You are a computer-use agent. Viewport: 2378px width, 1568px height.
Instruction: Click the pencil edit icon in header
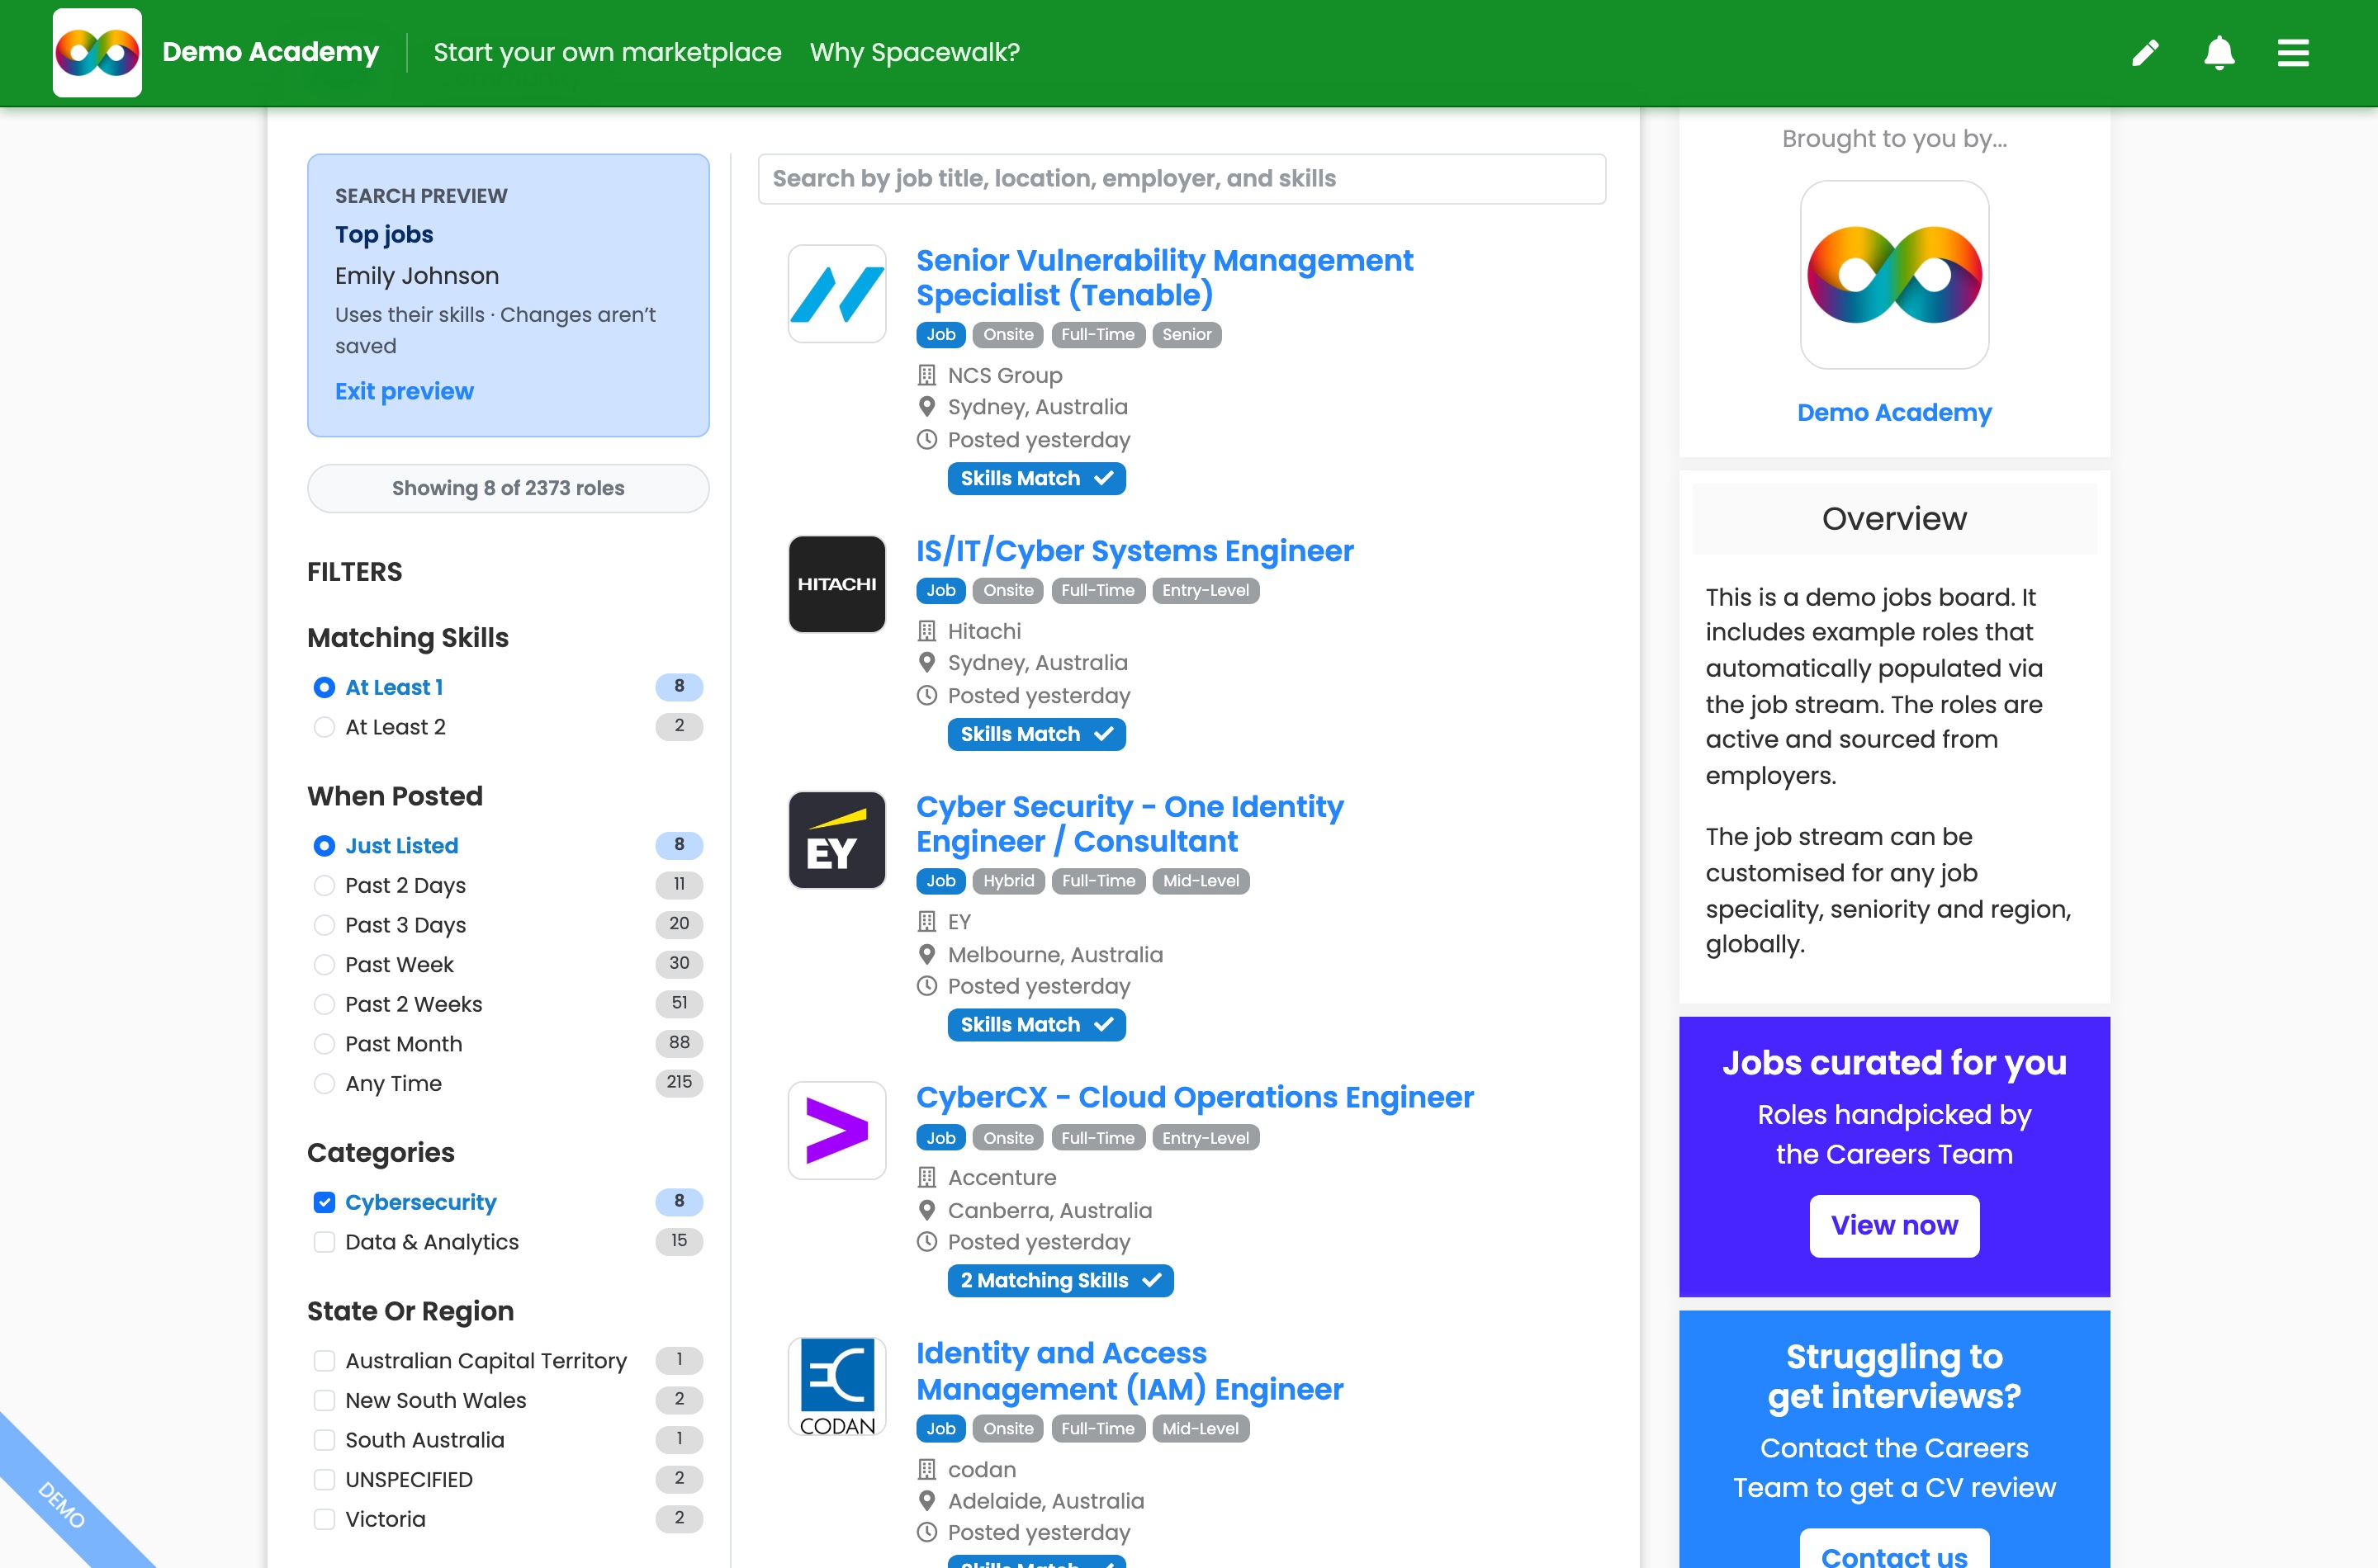click(2145, 52)
